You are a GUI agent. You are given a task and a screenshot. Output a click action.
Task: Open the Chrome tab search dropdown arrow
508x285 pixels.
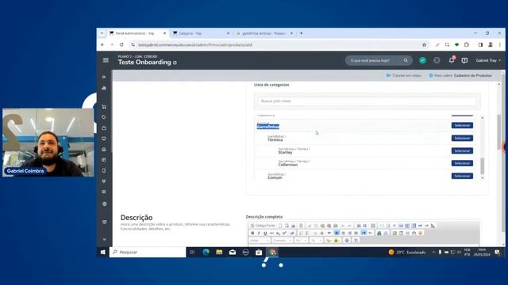tap(102, 33)
